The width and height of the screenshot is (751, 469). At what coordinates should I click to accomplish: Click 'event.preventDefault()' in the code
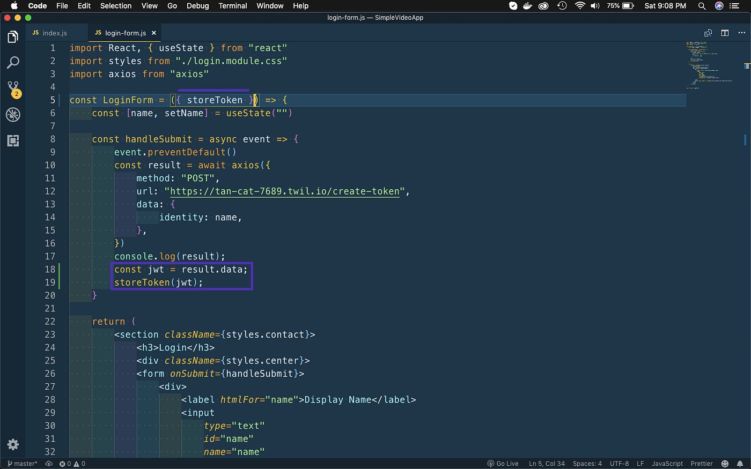(175, 152)
